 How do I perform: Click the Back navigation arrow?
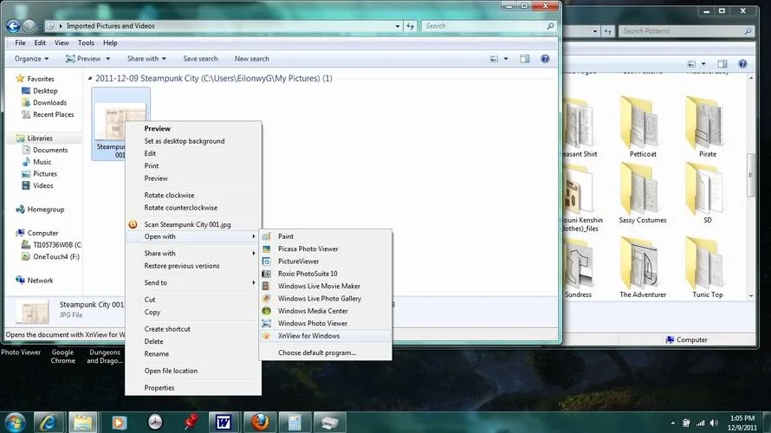[x=13, y=26]
